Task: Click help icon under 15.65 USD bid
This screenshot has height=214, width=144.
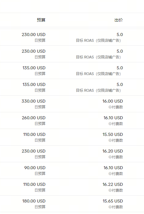Action: [x=110, y=207]
